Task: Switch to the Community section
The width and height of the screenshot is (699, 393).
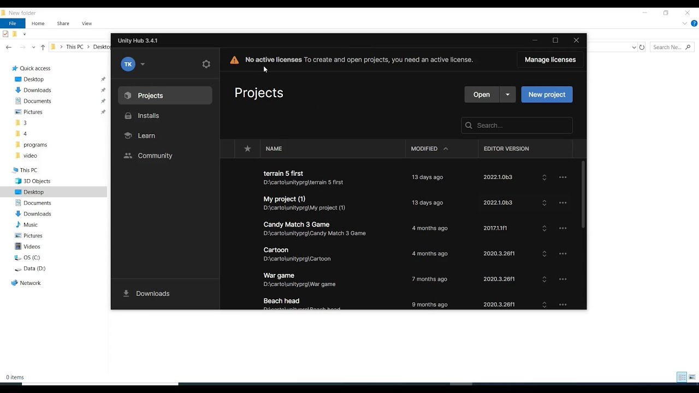Action: pyautogui.click(x=165, y=156)
